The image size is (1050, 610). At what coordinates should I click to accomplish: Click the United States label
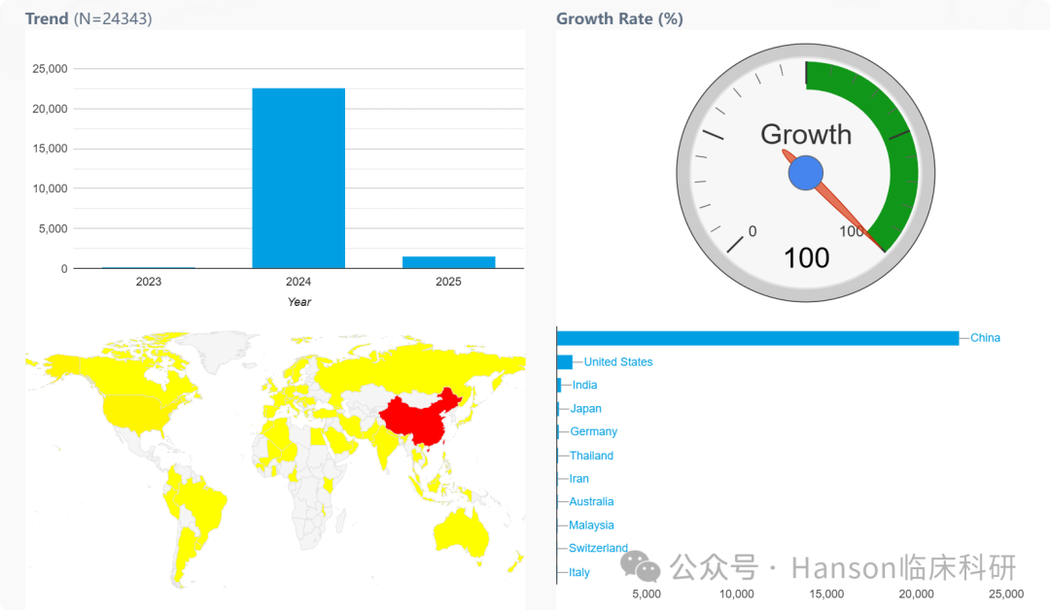pyautogui.click(x=618, y=362)
